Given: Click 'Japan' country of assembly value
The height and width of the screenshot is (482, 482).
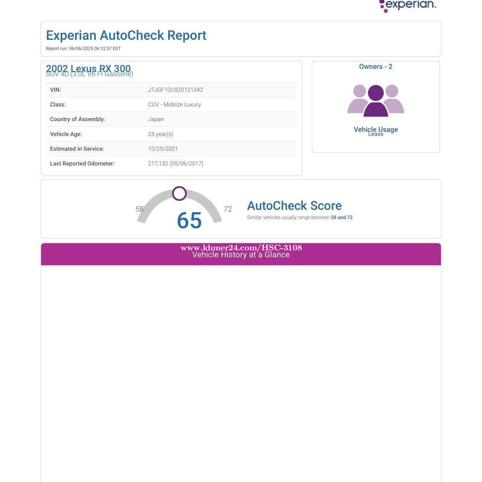Looking at the screenshot, I should tap(156, 119).
